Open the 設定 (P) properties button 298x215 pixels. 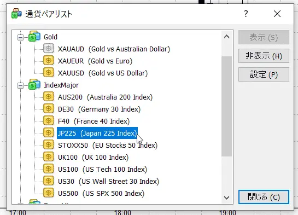[x=264, y=74]
